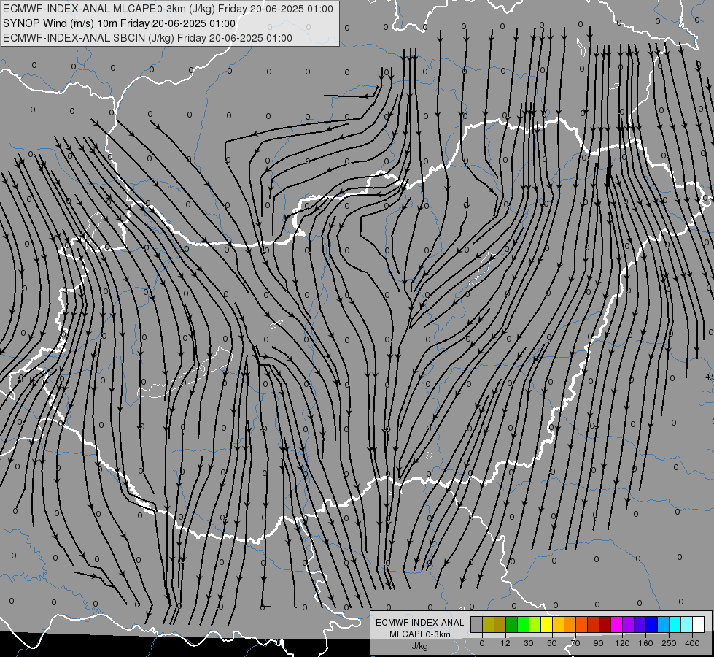The width and height of the screenshot is (714, 657).
Task: Click the J/kg unit label in legend
Action: pos(419,646)
